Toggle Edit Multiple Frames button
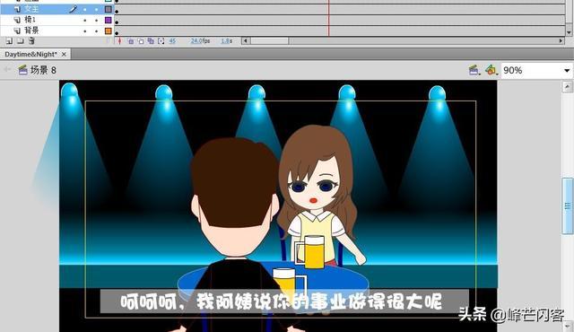 [x=151, y=41]
